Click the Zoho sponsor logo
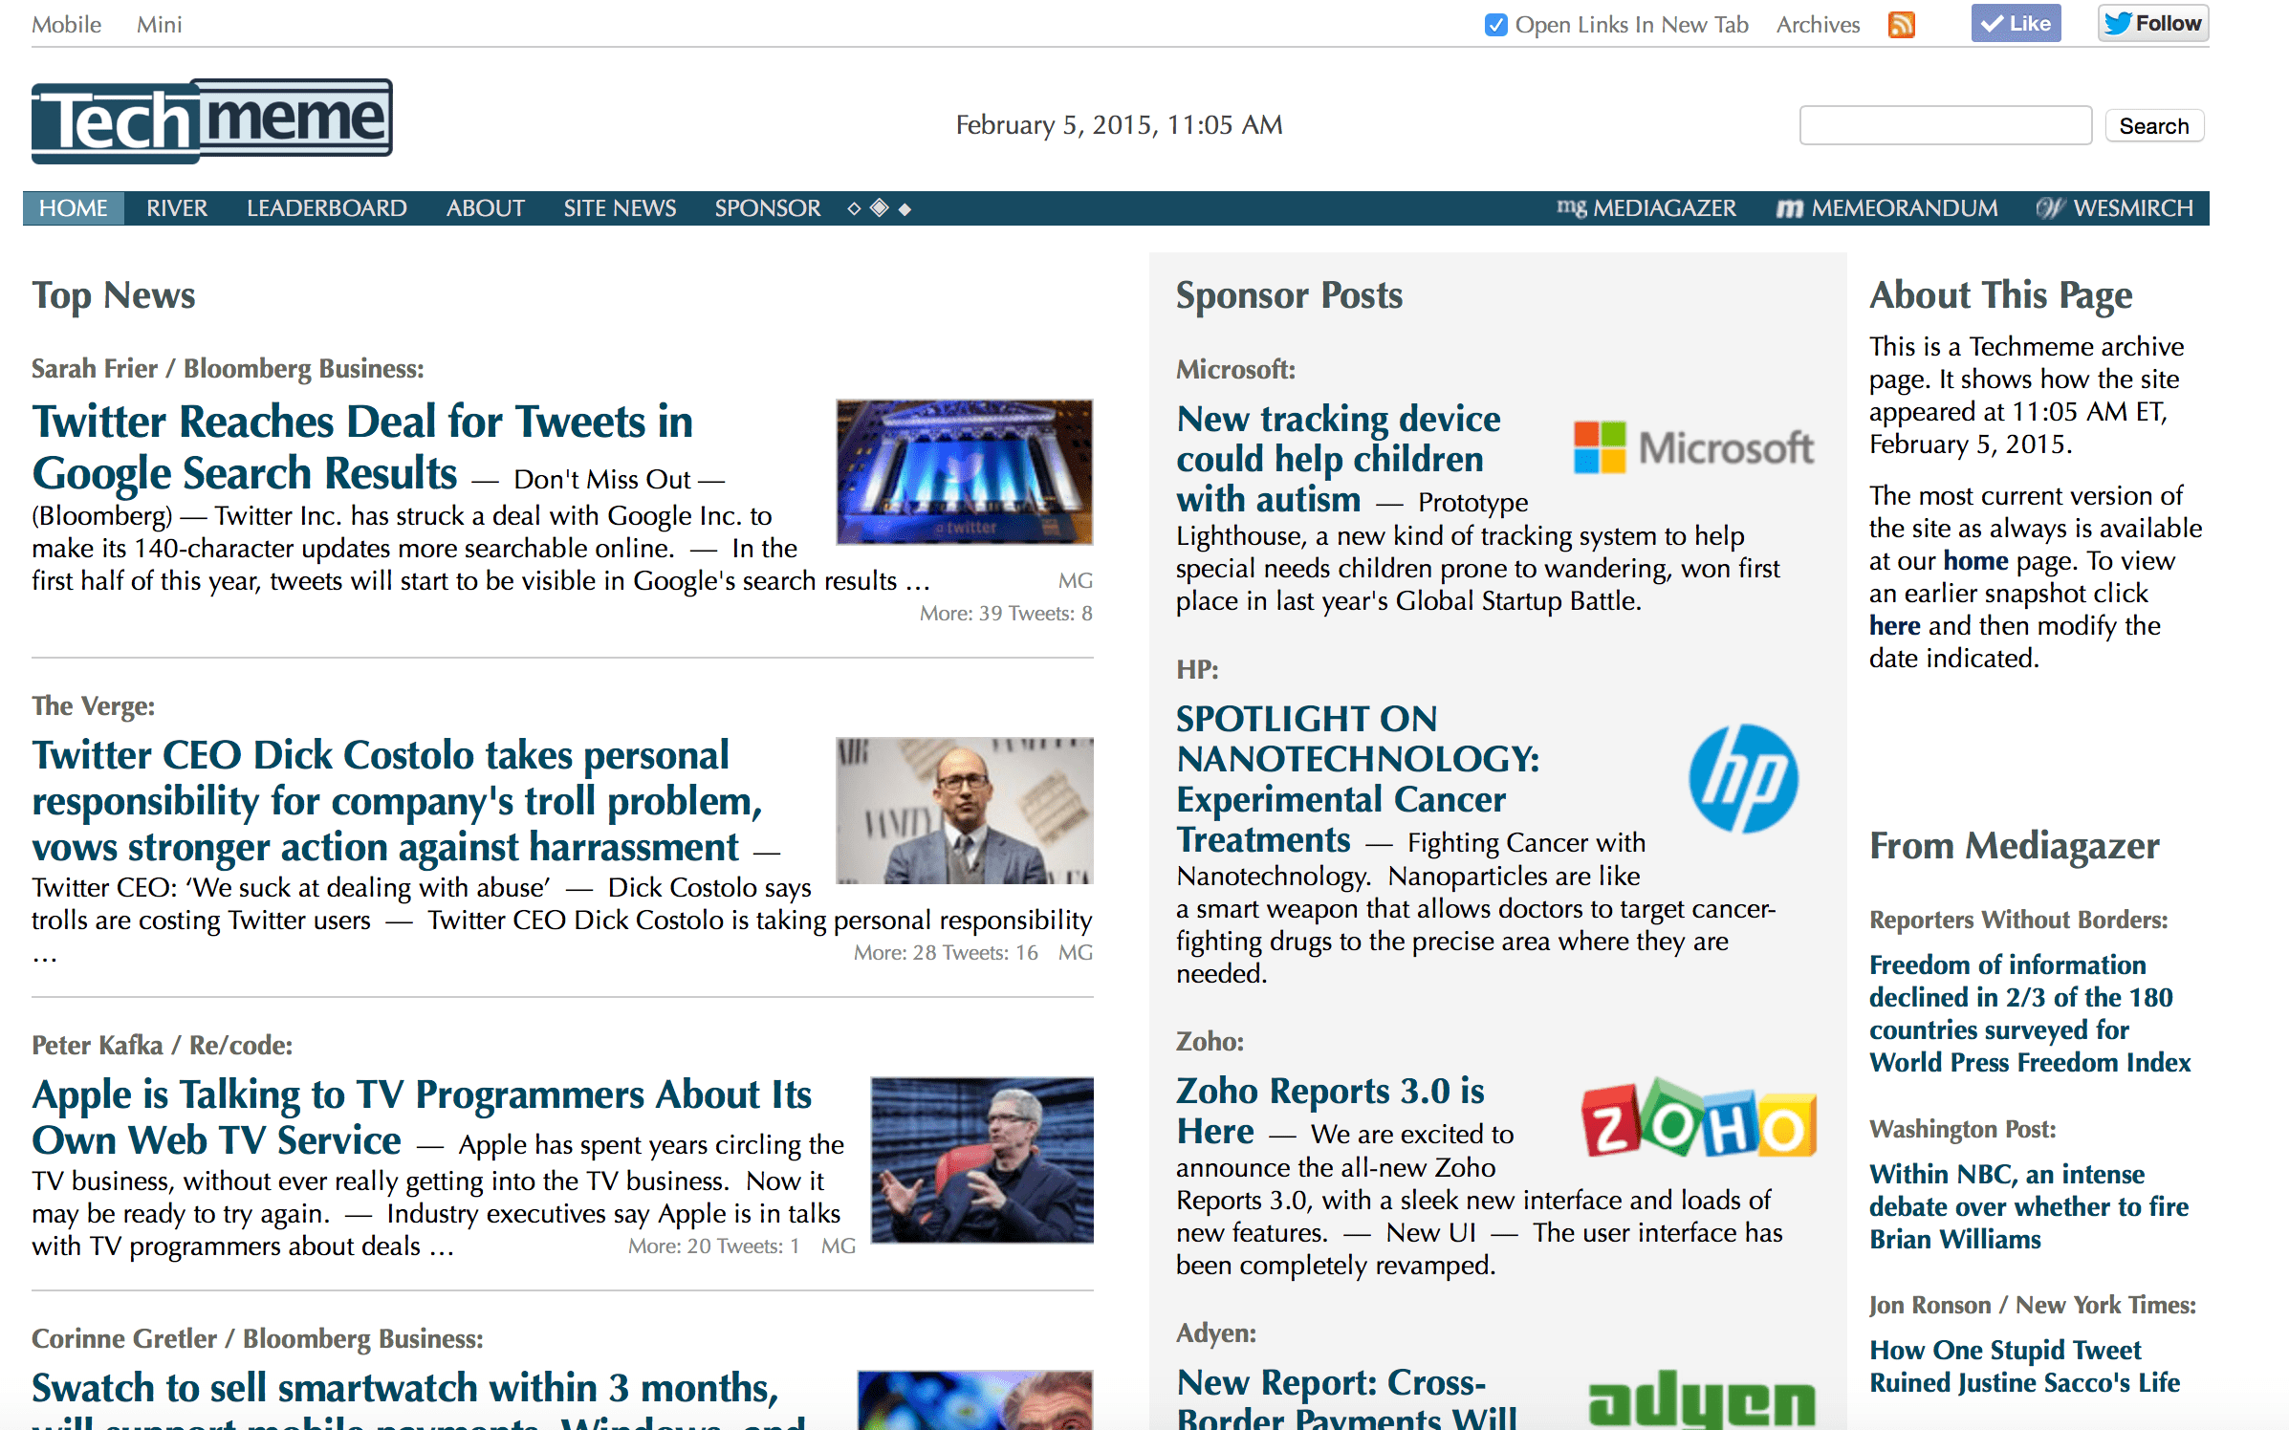This screenshot has height=1430, width=2289. (x=1698, y=1120)
